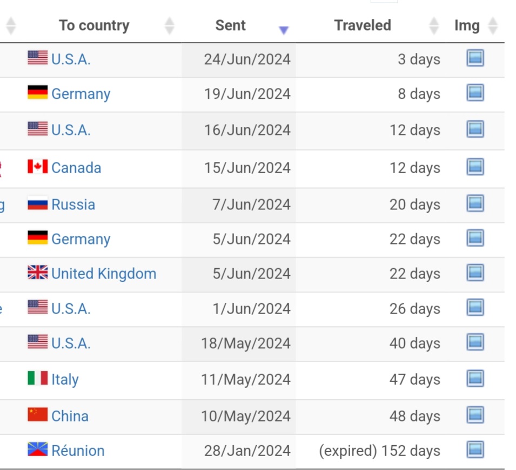The height and width of the screenshot is (470, 516).
Task: Click the Traveled column header text
Action: point(363,25)
